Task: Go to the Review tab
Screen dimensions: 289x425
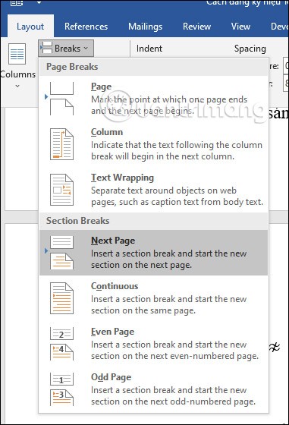Action: click(x=196, y=27)
